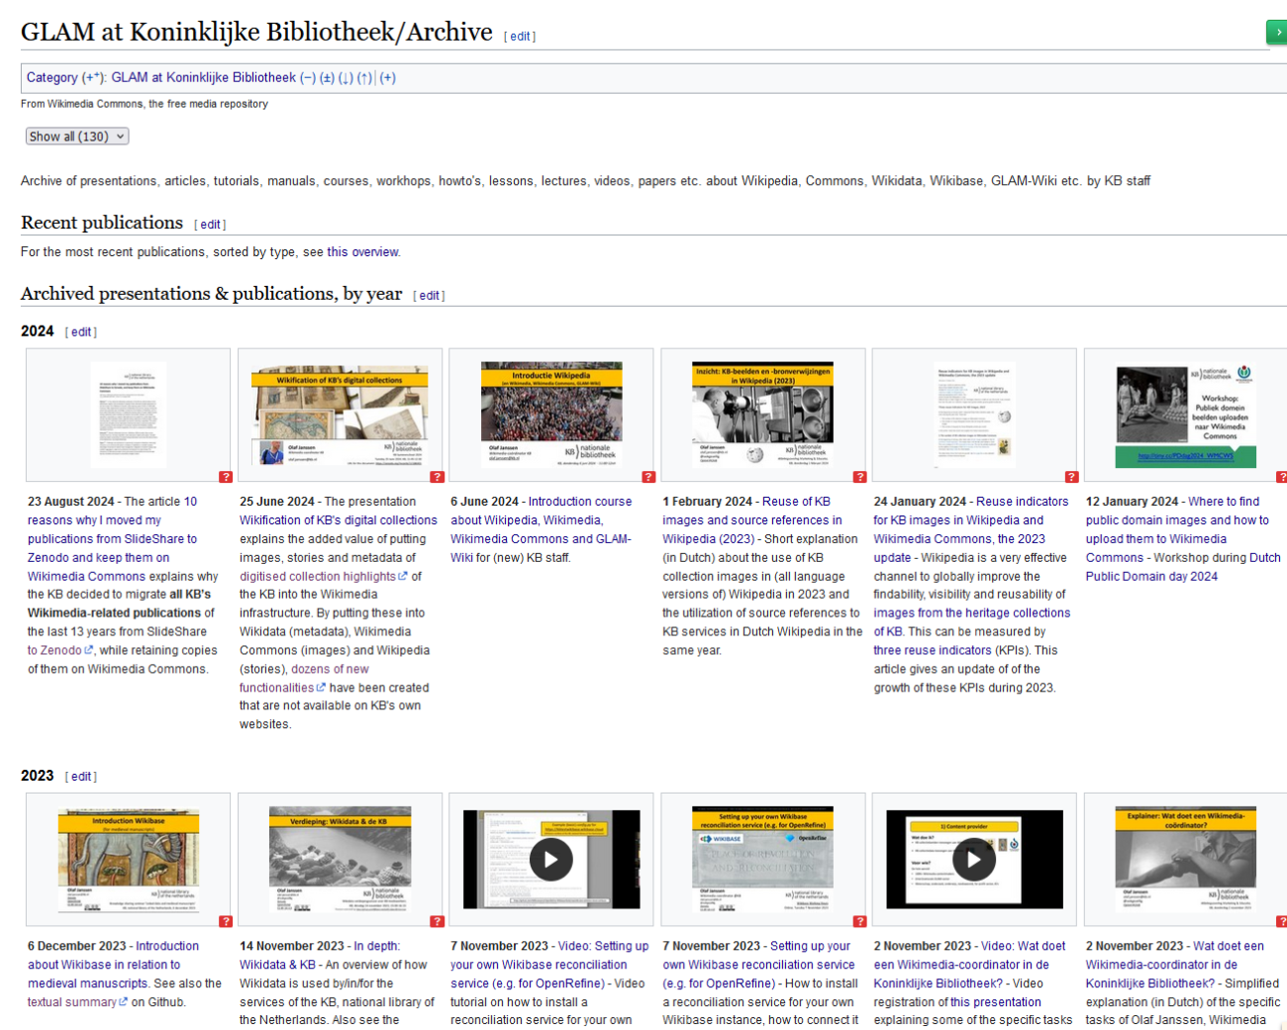Viewport: 1287px width, 1030px height.
Task: Open 'Introduction about Wikibase' medieval manuscripts link
Action: [x=113, y=965]
